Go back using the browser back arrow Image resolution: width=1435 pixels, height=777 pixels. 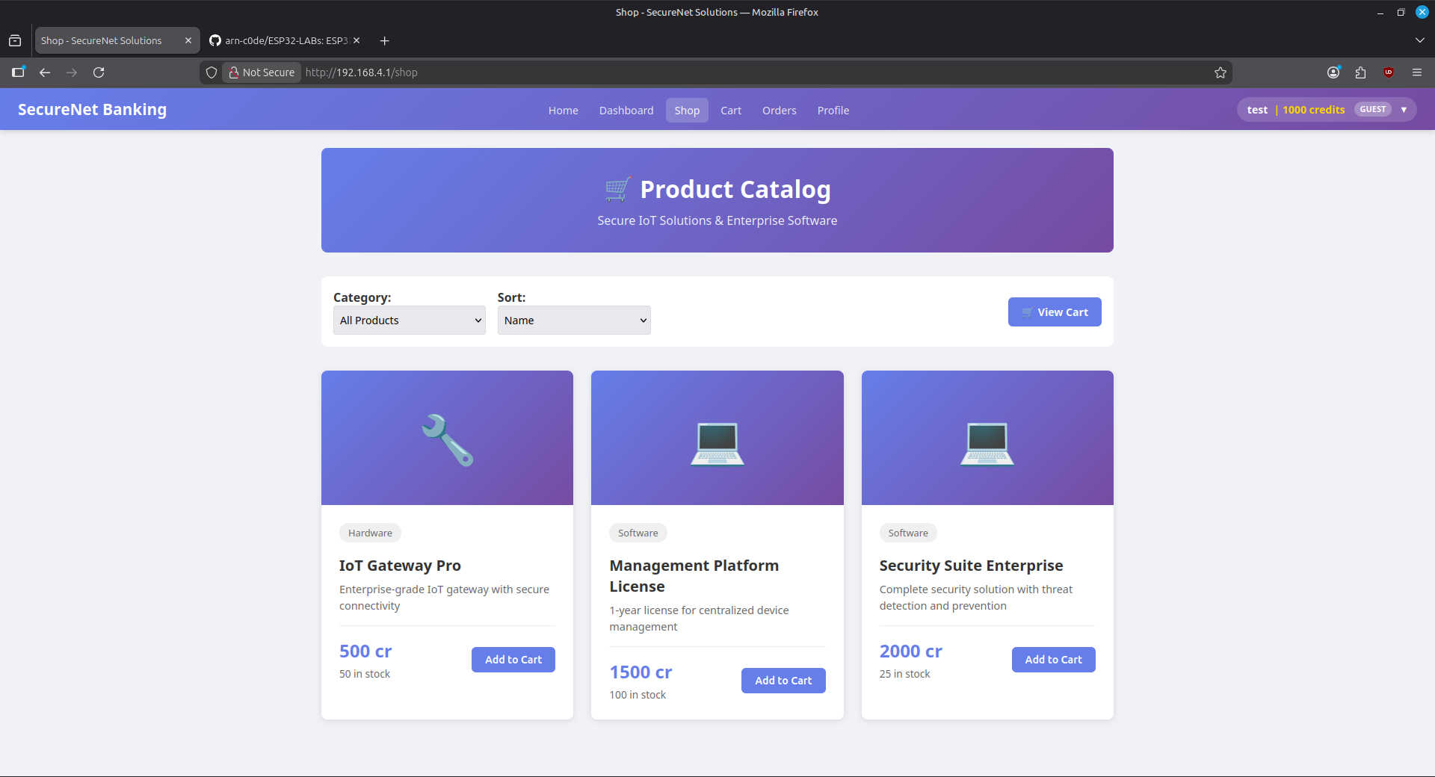[45, 72]
